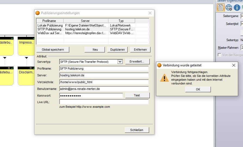Click the Verzeichnis input field

click(104, 82)
